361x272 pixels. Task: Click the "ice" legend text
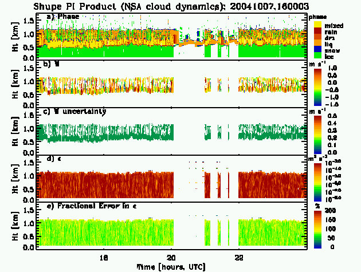[329, 56]
